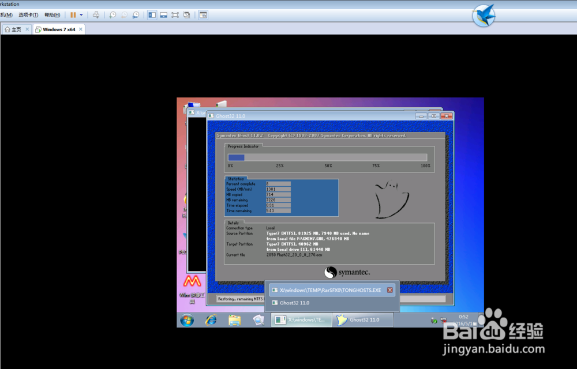577x369 pixels.
Task: Enter full screen mode icon
Action: click(x=175, y=15)
